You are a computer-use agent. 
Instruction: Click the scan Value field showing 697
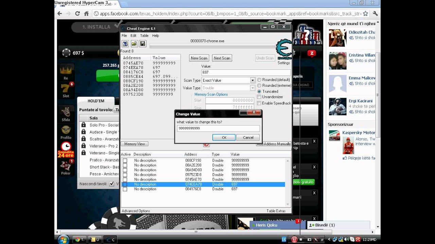coord(246,73)
